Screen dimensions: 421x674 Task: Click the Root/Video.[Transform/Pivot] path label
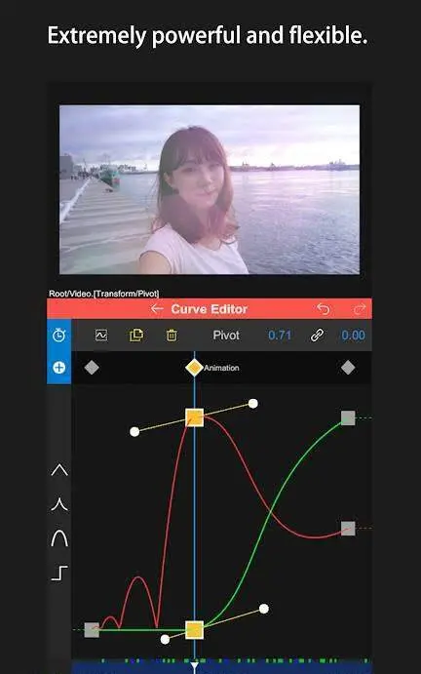(104, 294)
